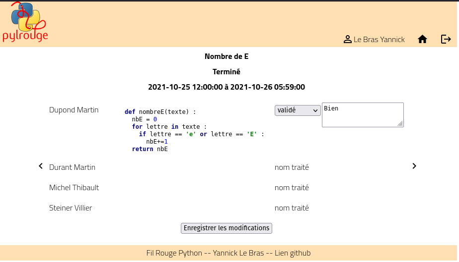Open the home page icon
Screen dimensions: 459x262
coord(422,39)
